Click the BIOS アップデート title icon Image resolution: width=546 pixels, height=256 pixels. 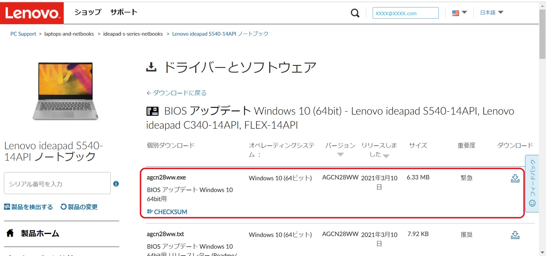(x=152, y=111)
